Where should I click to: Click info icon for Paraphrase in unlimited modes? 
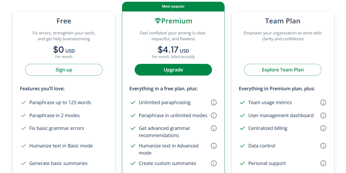(214, 115)
